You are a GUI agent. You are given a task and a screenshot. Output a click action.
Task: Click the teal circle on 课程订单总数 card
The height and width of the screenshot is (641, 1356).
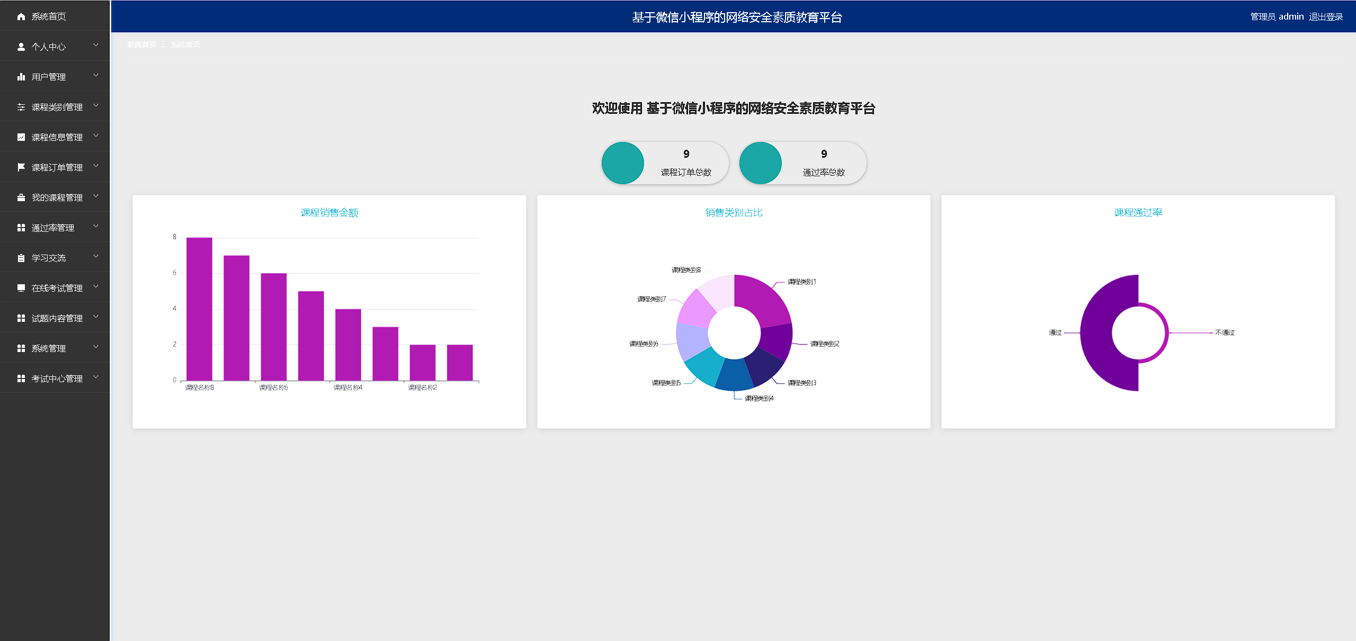[x=623, y=163]
